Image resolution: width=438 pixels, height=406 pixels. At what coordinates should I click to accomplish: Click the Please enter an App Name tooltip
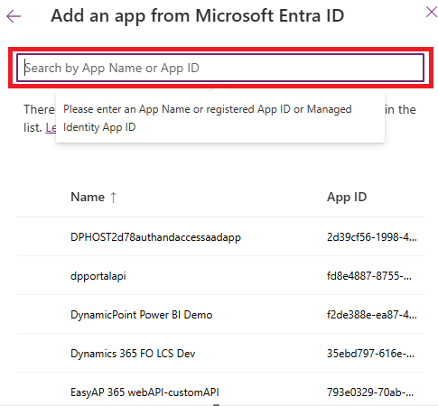pos(220,118)
